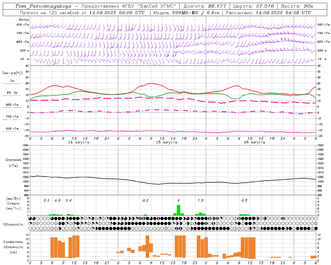Screen dimensions: 331x265
Task: Click the Высота: 90м header field
Action: click(x=297, y=6)
